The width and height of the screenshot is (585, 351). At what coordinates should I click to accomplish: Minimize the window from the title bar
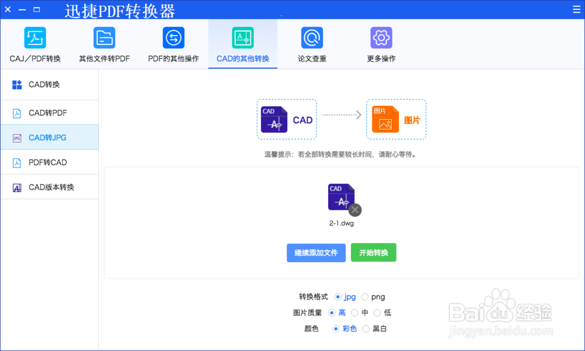(x=22, y=9)
